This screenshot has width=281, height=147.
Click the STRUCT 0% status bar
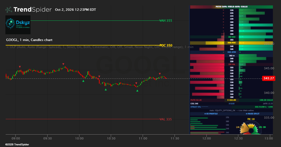pyautogui.click(x=211, y=107)
